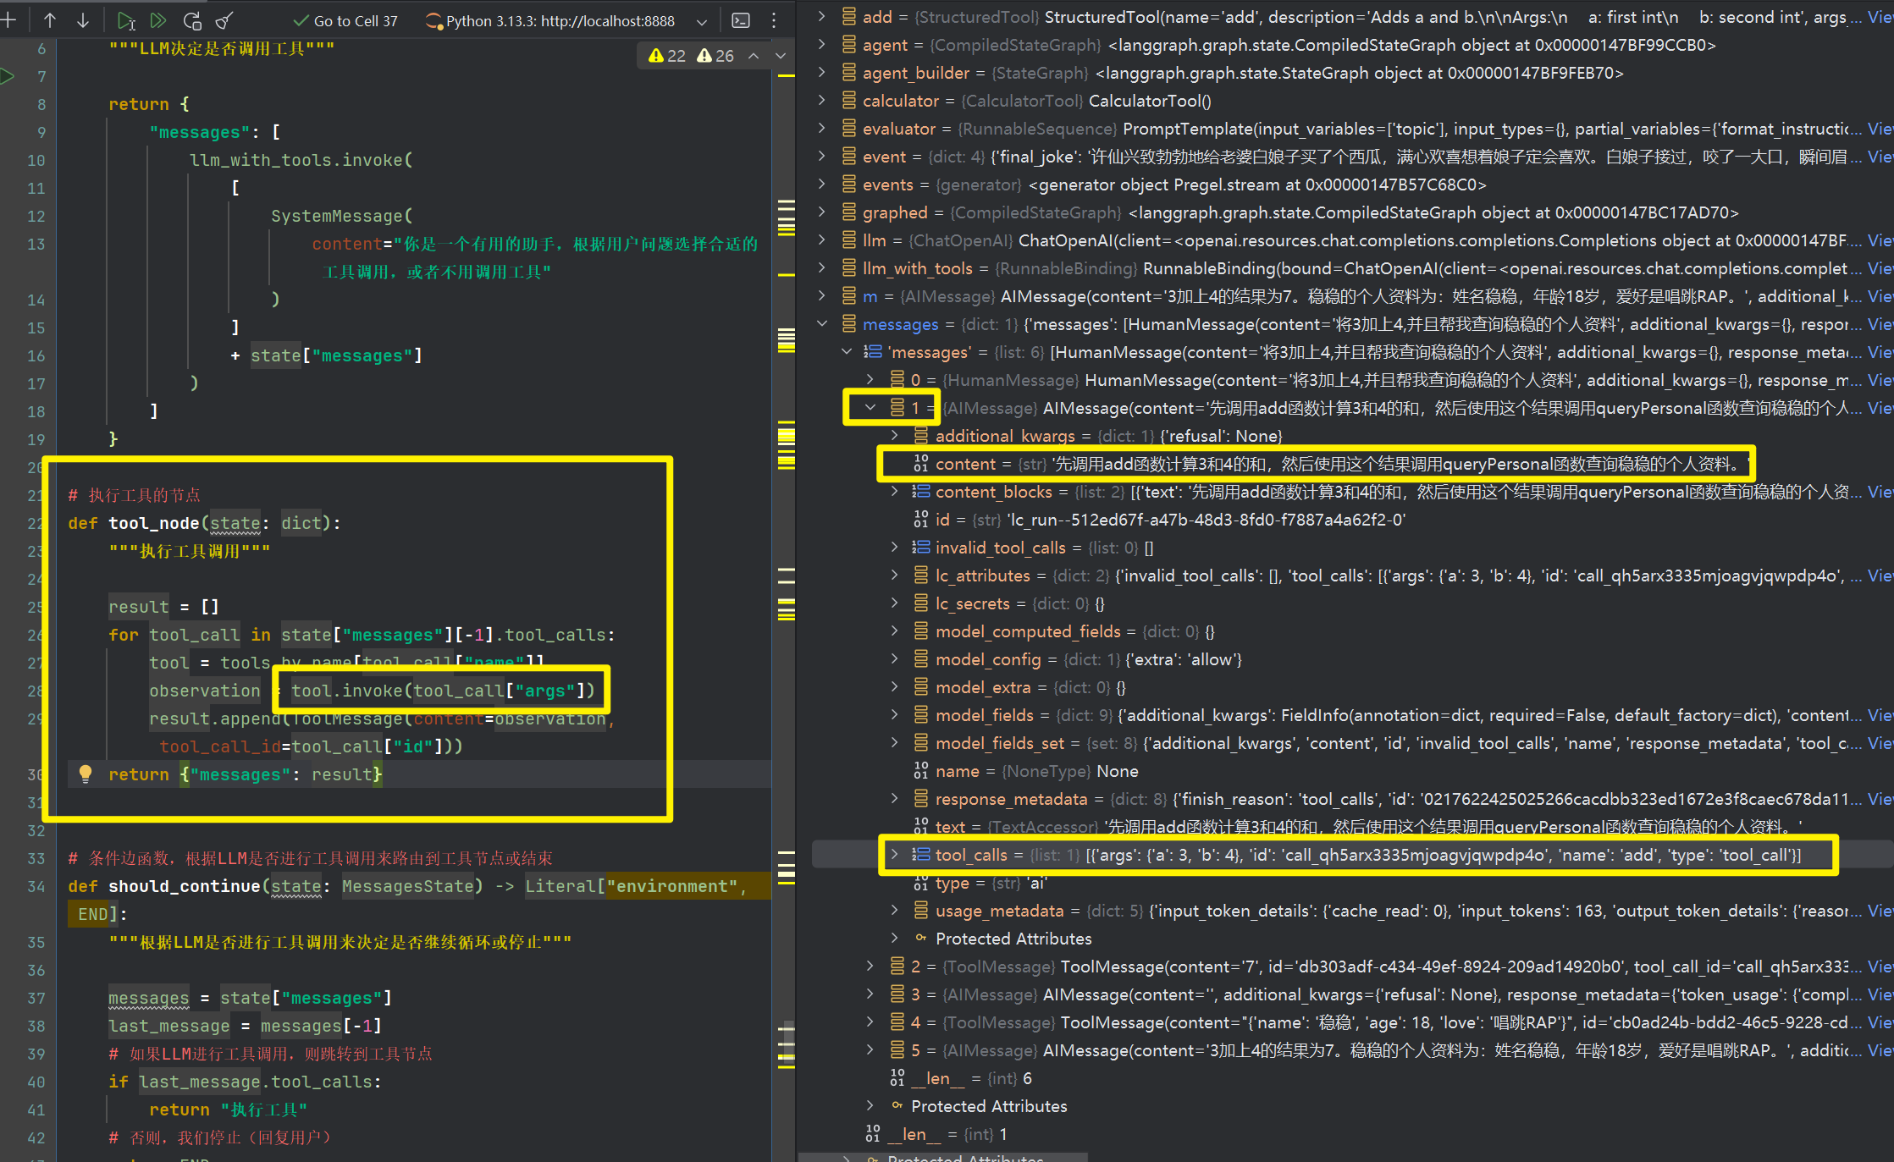This screenshot has width=1894, height=1162.
Task: Open the vertical three-dots more menu
Action: click(774, 20)
